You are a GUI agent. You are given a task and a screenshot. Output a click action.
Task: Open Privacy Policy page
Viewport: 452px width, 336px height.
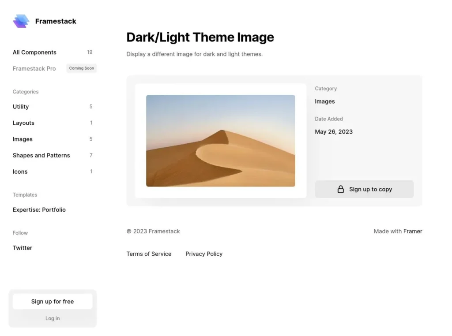pos(204,254)
